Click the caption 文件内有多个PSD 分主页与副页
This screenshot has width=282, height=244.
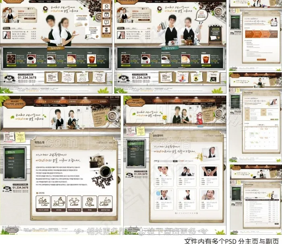tap(232, 240)
